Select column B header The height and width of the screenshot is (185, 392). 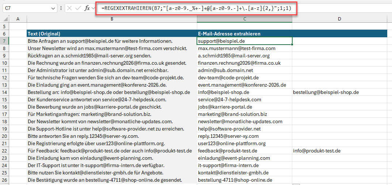point(111,19)
